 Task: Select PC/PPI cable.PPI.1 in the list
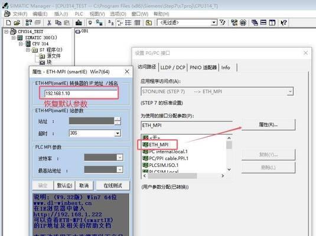click(165, 158)
